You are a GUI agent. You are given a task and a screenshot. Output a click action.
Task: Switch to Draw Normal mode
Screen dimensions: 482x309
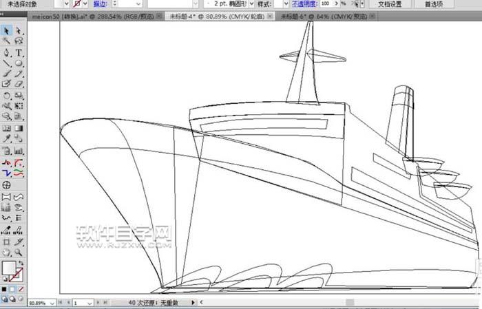point(6,299)
